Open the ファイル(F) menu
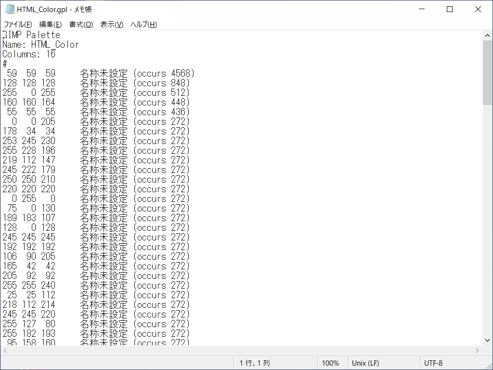Viewport: 493px width, 370px height. (18, 24)
